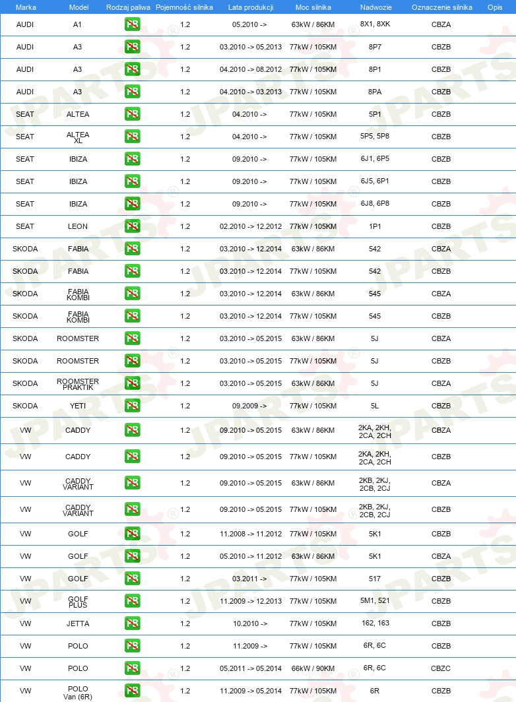Click the fuel icon in the IBIZA 6J1, 6P5 row

click(132, 158)
